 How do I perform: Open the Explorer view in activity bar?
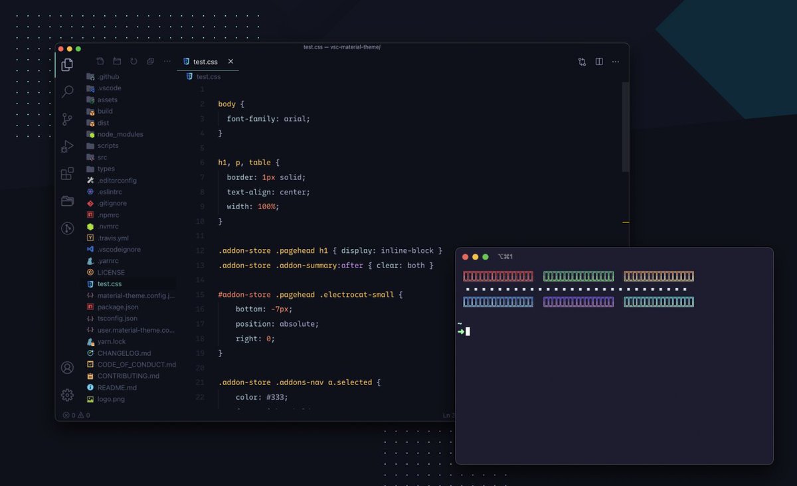point(67,64)
